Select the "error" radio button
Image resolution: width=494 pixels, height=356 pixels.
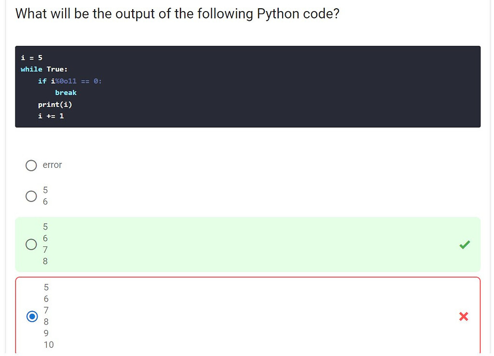coord(31,165)
